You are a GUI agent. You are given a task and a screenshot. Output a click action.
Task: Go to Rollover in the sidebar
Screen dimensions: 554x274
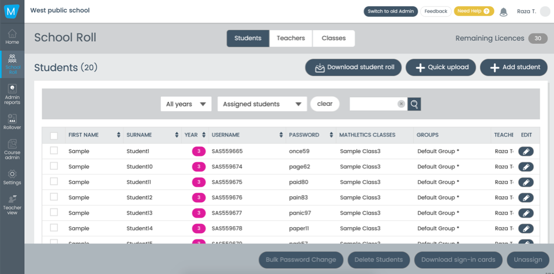12,121
